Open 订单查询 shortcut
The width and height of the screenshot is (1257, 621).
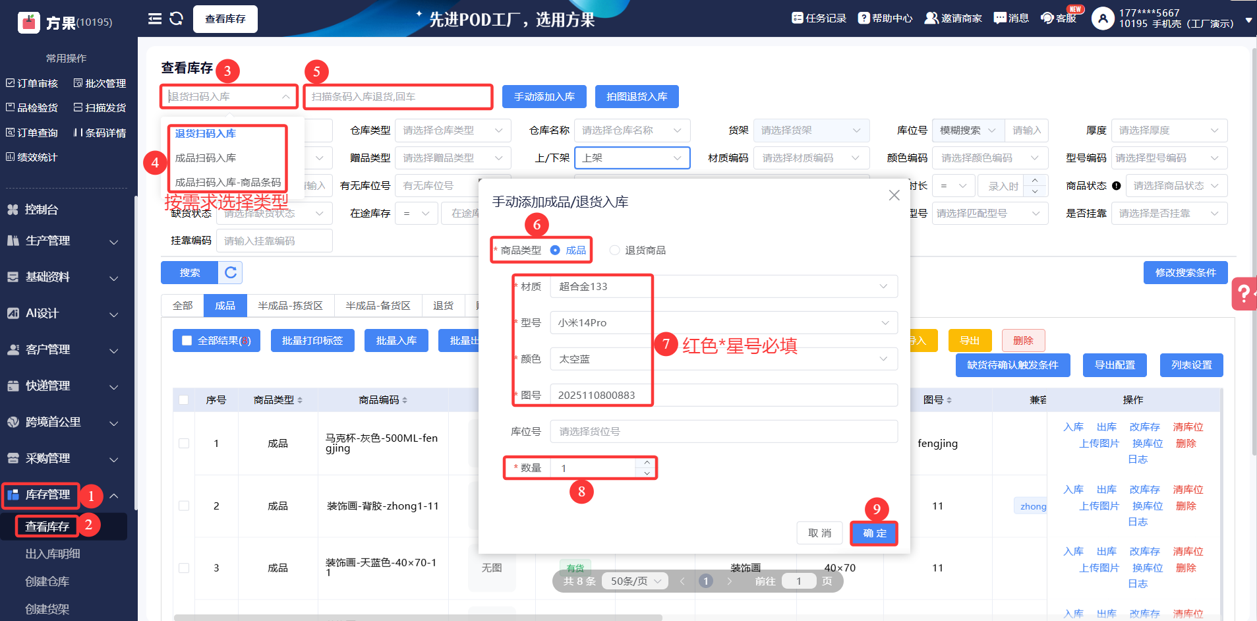point(32,133)
